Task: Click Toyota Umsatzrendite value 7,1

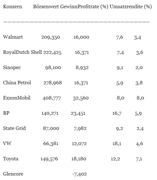Action: 139,159
